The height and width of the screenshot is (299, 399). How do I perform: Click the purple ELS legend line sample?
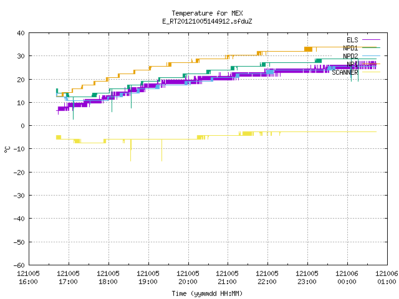(371, 40)
